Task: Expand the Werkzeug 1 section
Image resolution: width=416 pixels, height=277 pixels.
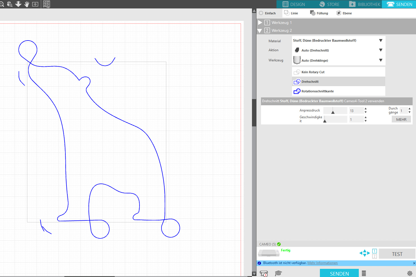Action: pyautogui.click(x=260, y=23)
